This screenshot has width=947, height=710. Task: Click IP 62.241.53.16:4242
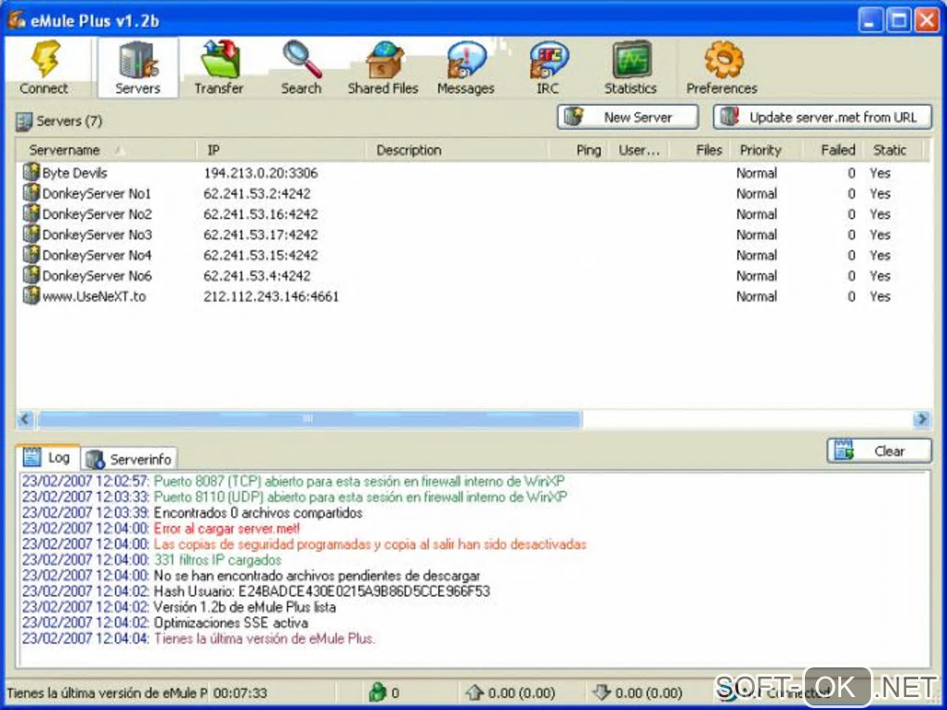[x=260, y=214]
